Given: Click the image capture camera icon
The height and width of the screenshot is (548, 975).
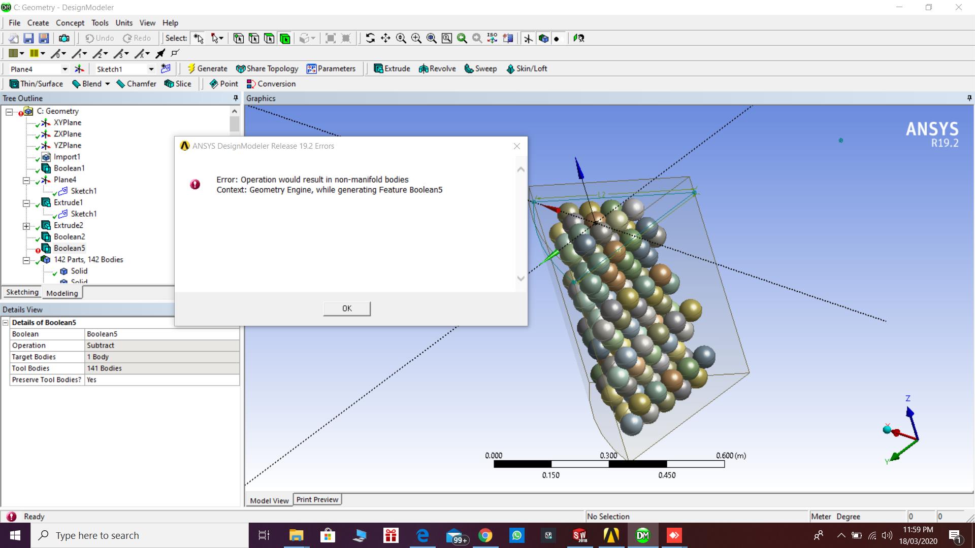Looking at the screenshot, I should pyautogui.click(x=64, y=38).
